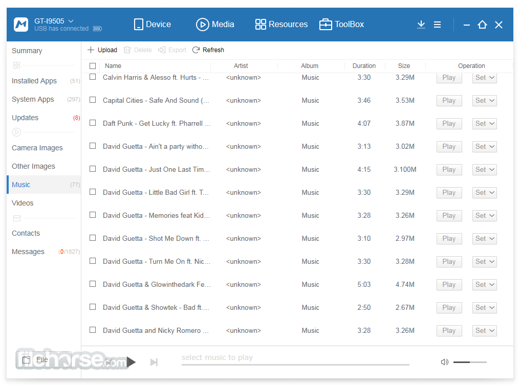This screenshot has height=385, width=520.
Task: Open Other Images
Action: coord(44,166)
